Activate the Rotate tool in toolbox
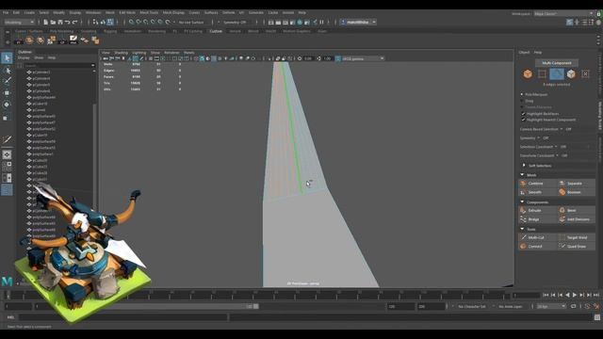 pyautogui.click(x=7, y=105)
